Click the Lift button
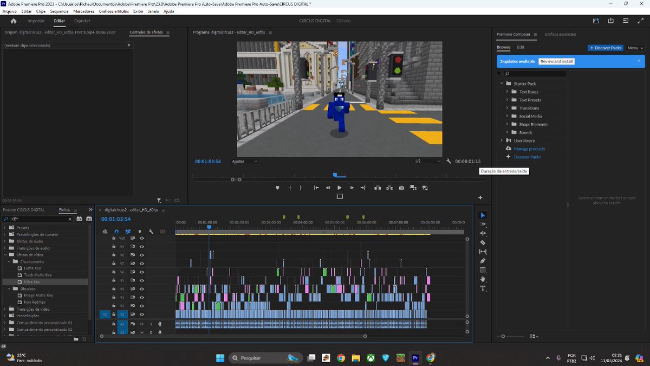This screenshot has height=366, width=650. [378, 188]
